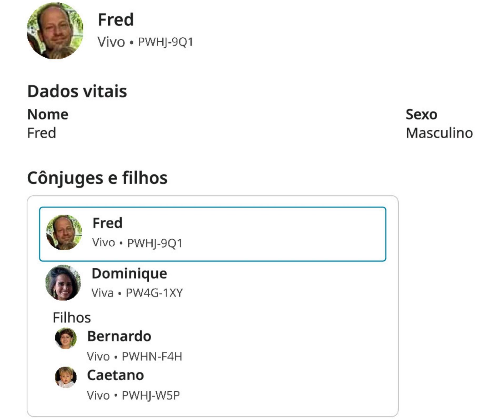Click Caetano's avatar photo

pos(66,377)
